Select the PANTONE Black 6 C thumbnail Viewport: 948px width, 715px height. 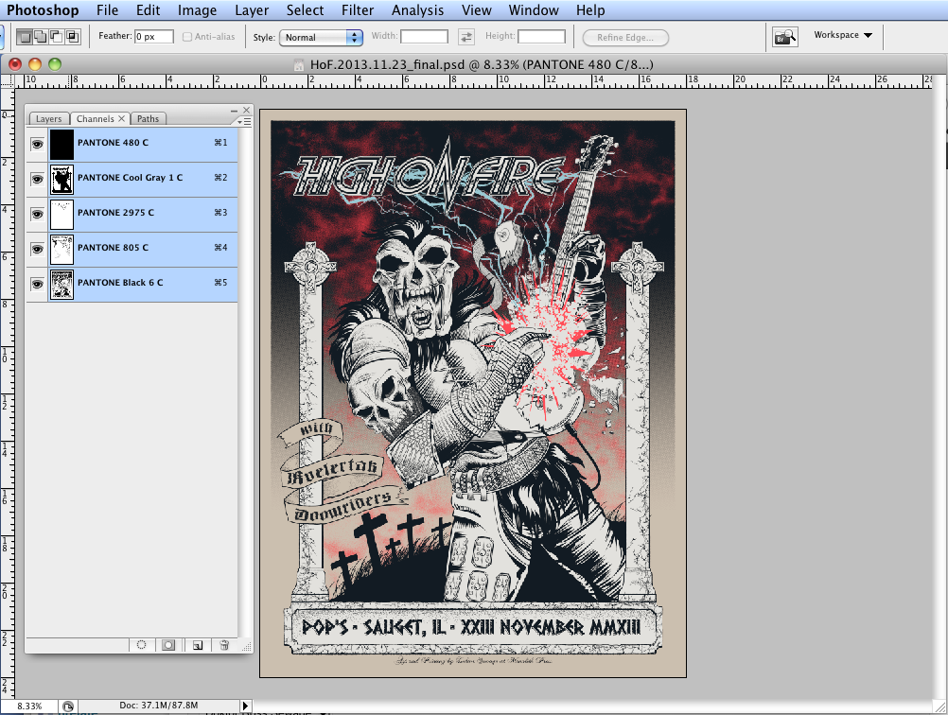(61, 285)
